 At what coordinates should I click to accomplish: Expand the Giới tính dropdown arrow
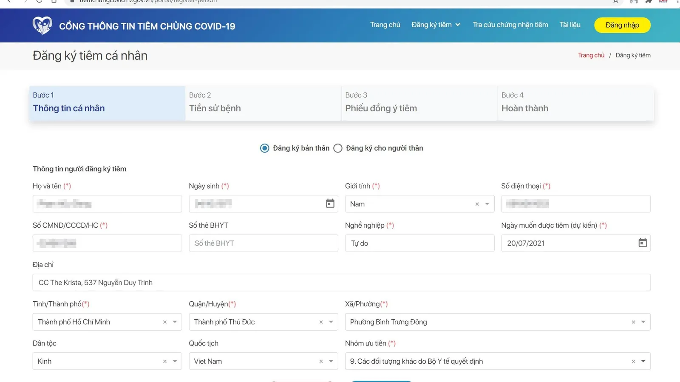tap(487, 204)
